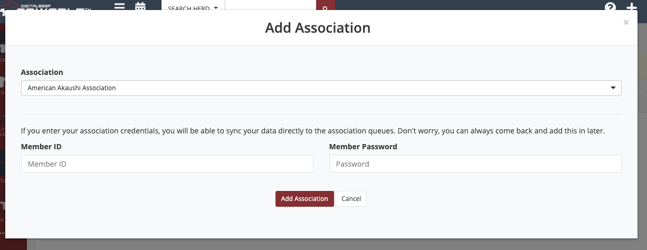Expand the SEARCH HERD dropdown
This screenshot has height=250, width=647.
(193, 8)
